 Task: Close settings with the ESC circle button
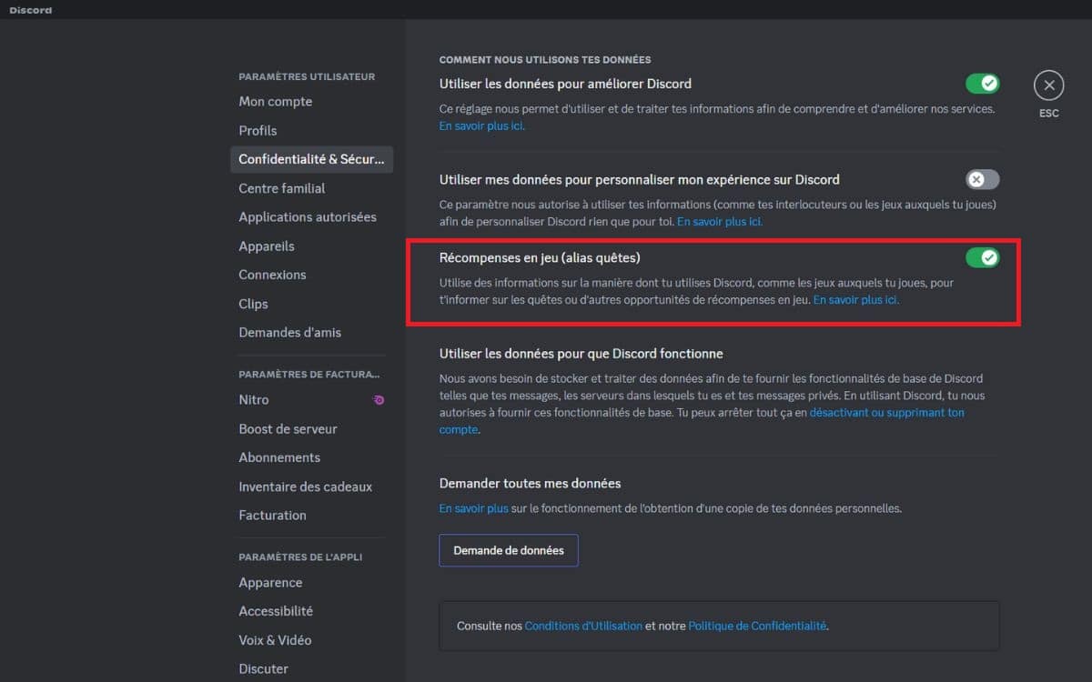1048,85
